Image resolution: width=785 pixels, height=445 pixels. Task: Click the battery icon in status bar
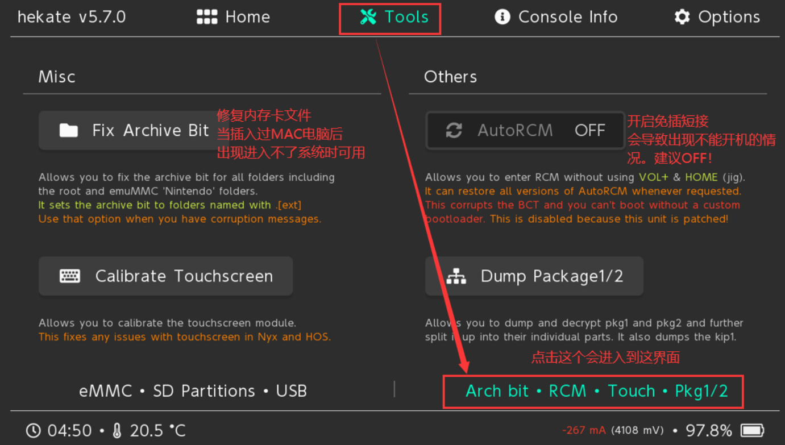pyautogui.click(x=752, y=430)
